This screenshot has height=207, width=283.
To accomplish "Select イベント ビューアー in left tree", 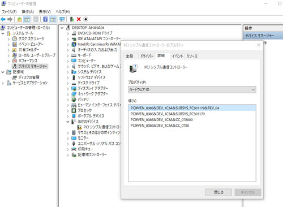I will click(x=31, y=44).
